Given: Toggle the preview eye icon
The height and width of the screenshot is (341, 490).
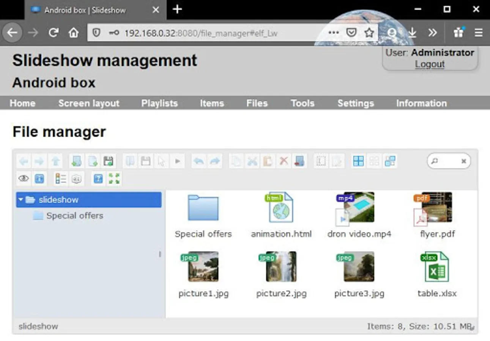Looking at the screenshot, I should pos(24,178).
